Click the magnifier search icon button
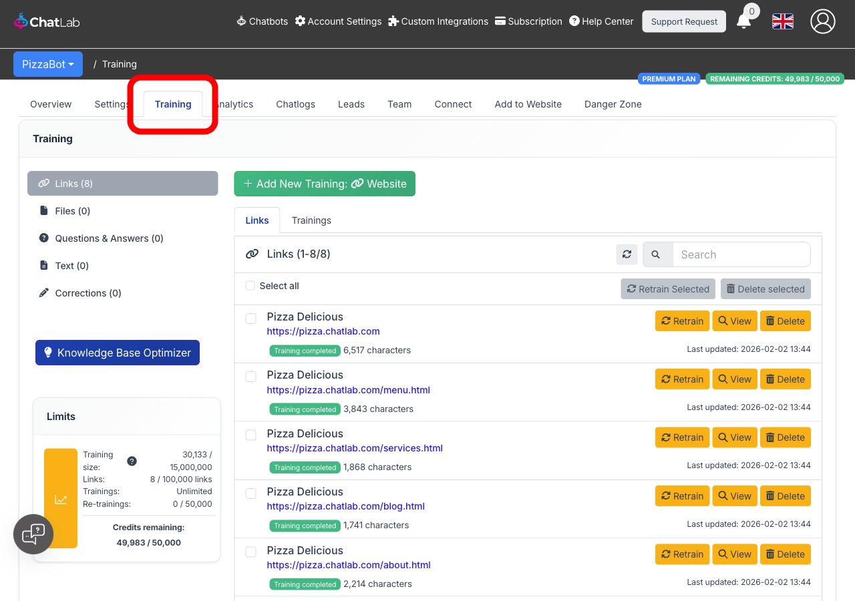 (657, 254)
